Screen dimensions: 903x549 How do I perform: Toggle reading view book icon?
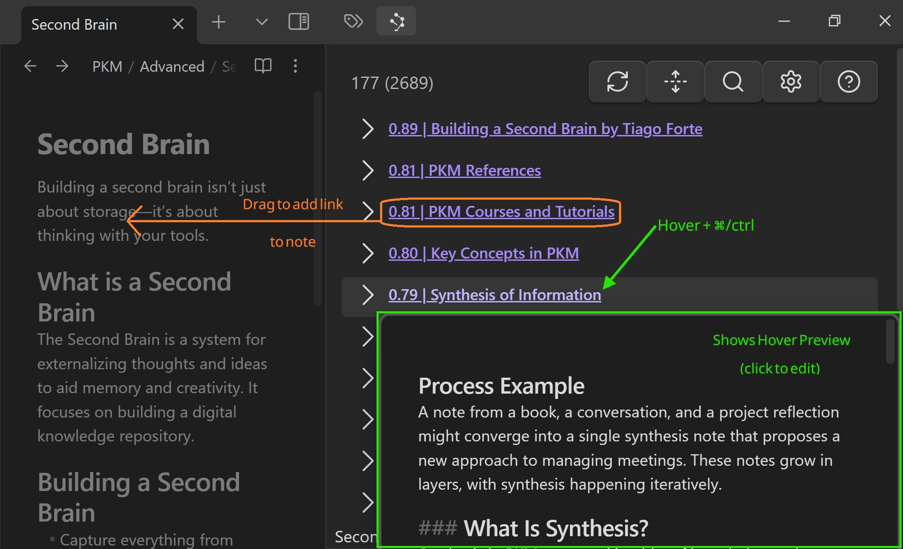pyautogui.click(x=263, y=66)
